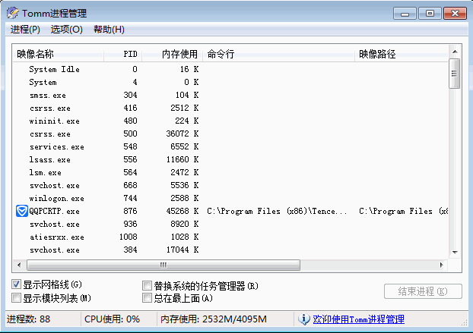Click the 内存使用: 2532M/4095M status entry
473x333 pixels.
click(214, 319)
